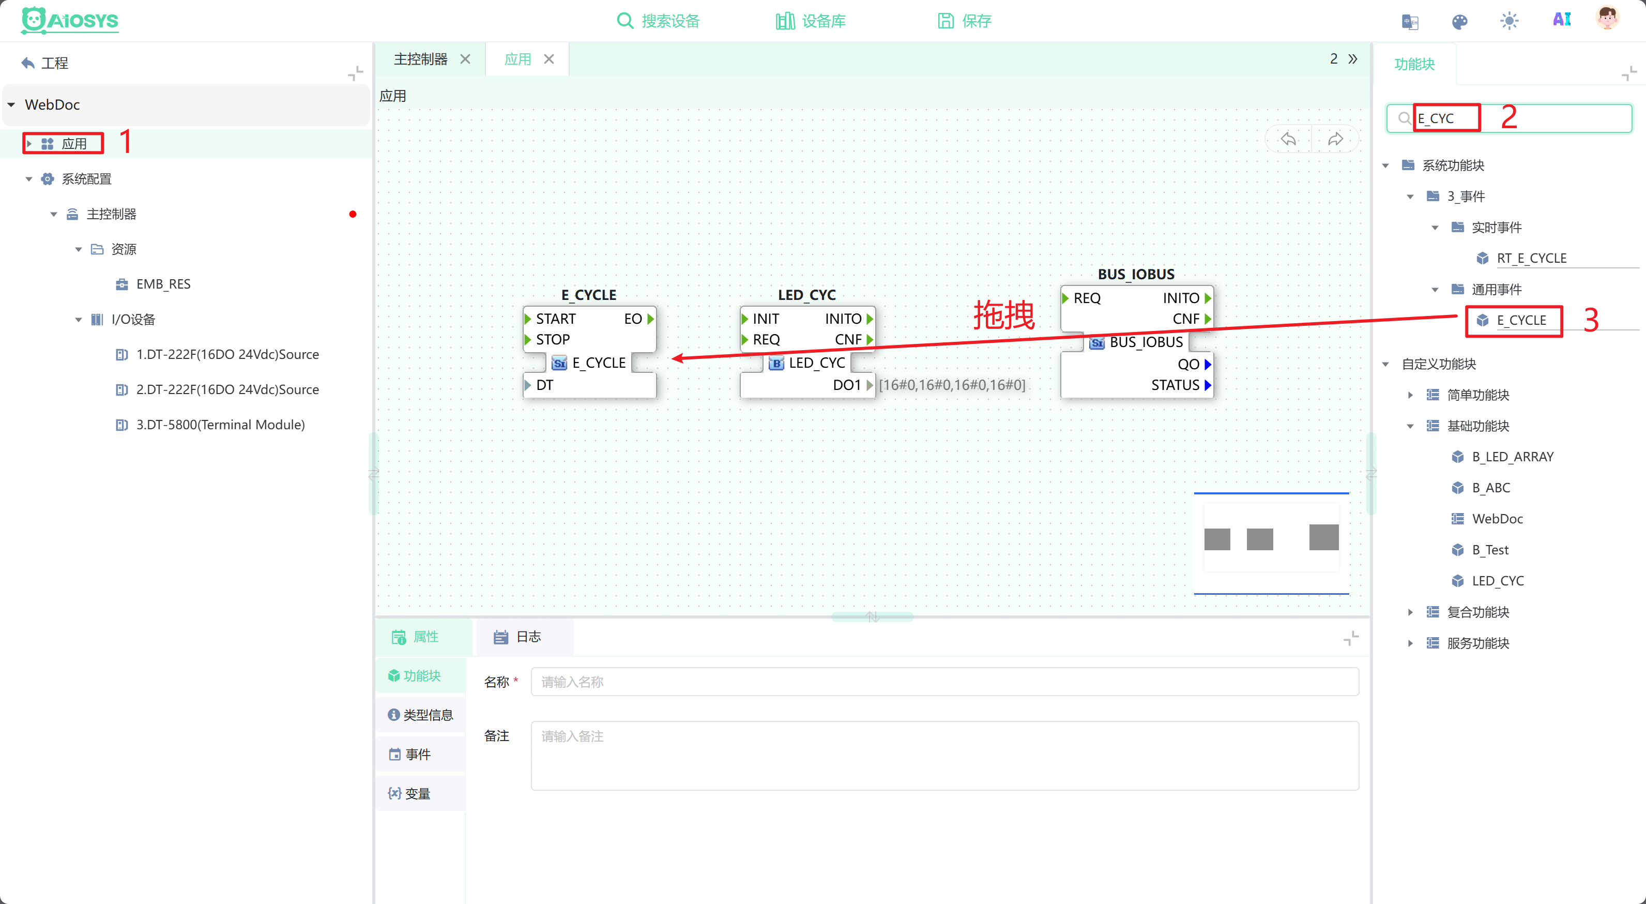This screenshot has height=904, width=1646.
Task: Open the color theme palette icon
Action: point(1459,21)
